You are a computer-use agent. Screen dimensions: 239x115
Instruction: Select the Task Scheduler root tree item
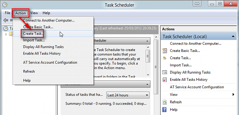tap(8, 28)
